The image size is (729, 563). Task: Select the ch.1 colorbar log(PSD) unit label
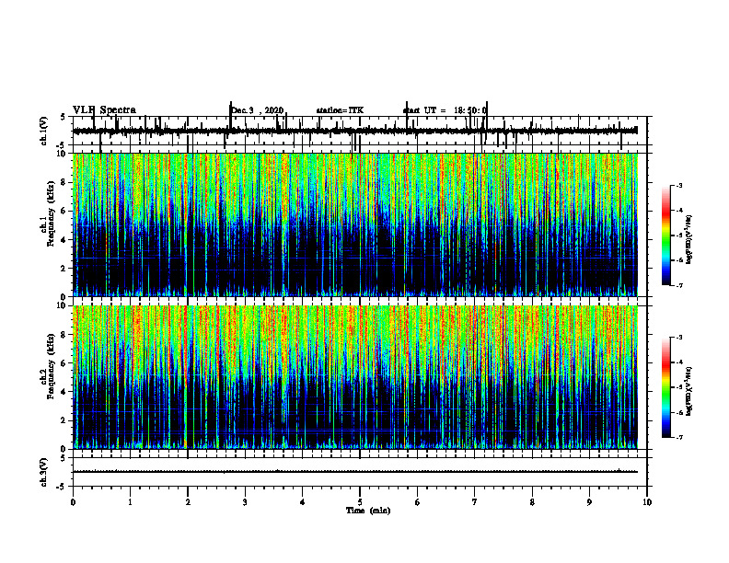click(x=688, y=240)
